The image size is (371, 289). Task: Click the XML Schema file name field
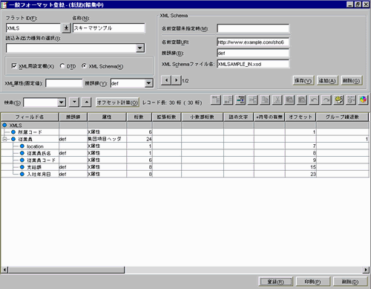[253, 64]
